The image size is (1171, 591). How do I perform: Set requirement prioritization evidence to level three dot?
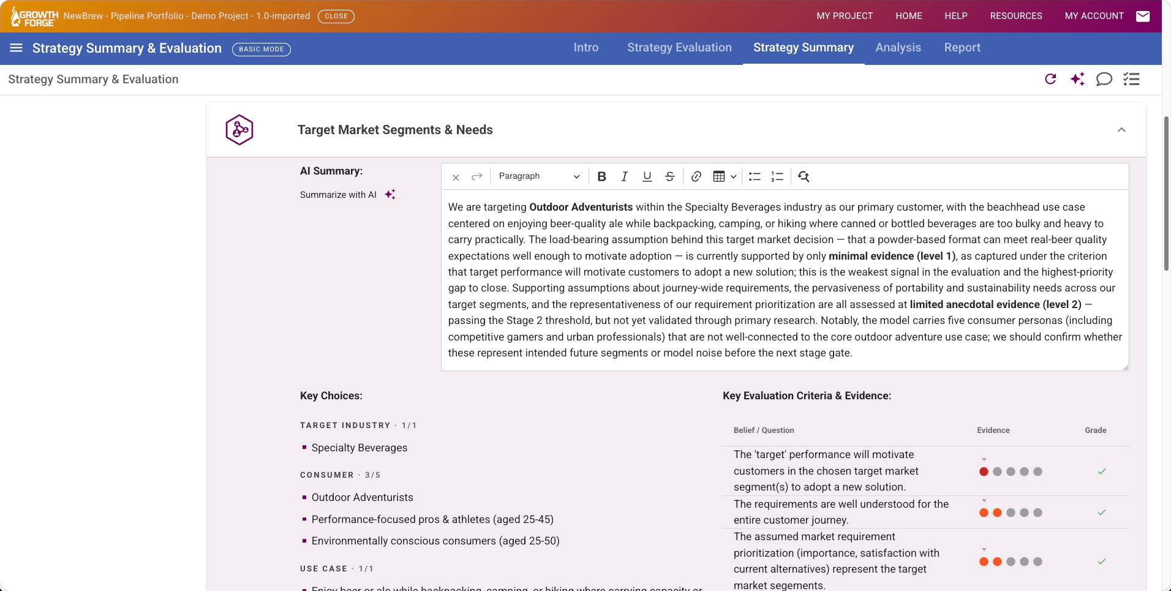[x=1011, y=562]
